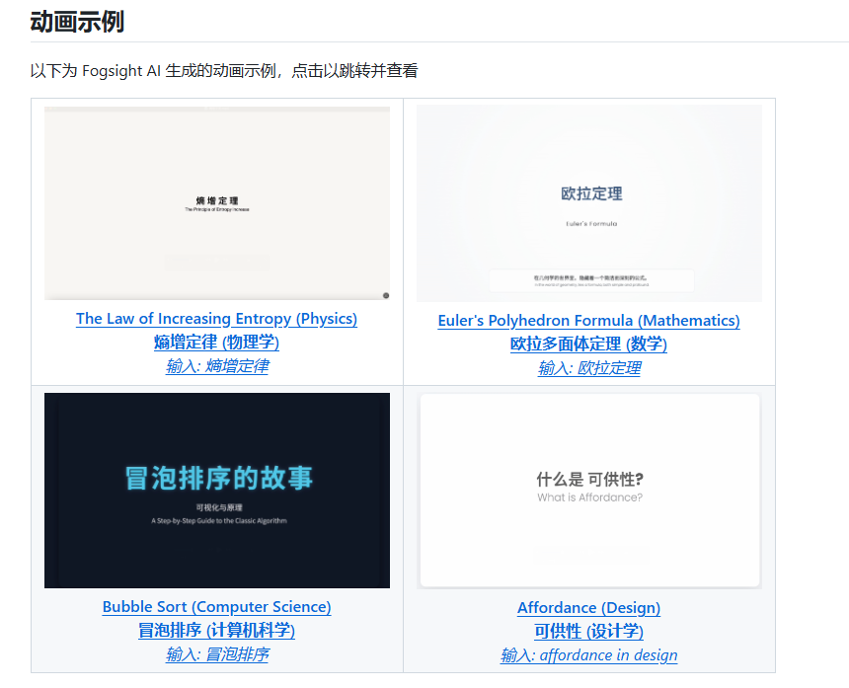
Task: Open the Euler's formula animation thumbnail
Action: 589,202
